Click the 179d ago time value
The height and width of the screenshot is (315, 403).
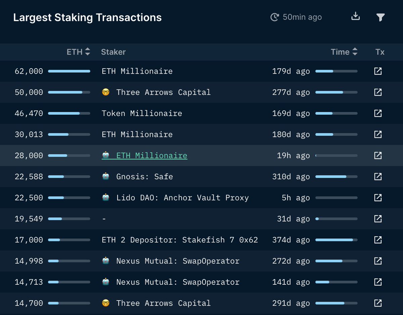point(291,71)
